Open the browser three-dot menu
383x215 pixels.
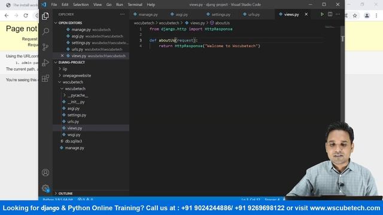[376, 16]
